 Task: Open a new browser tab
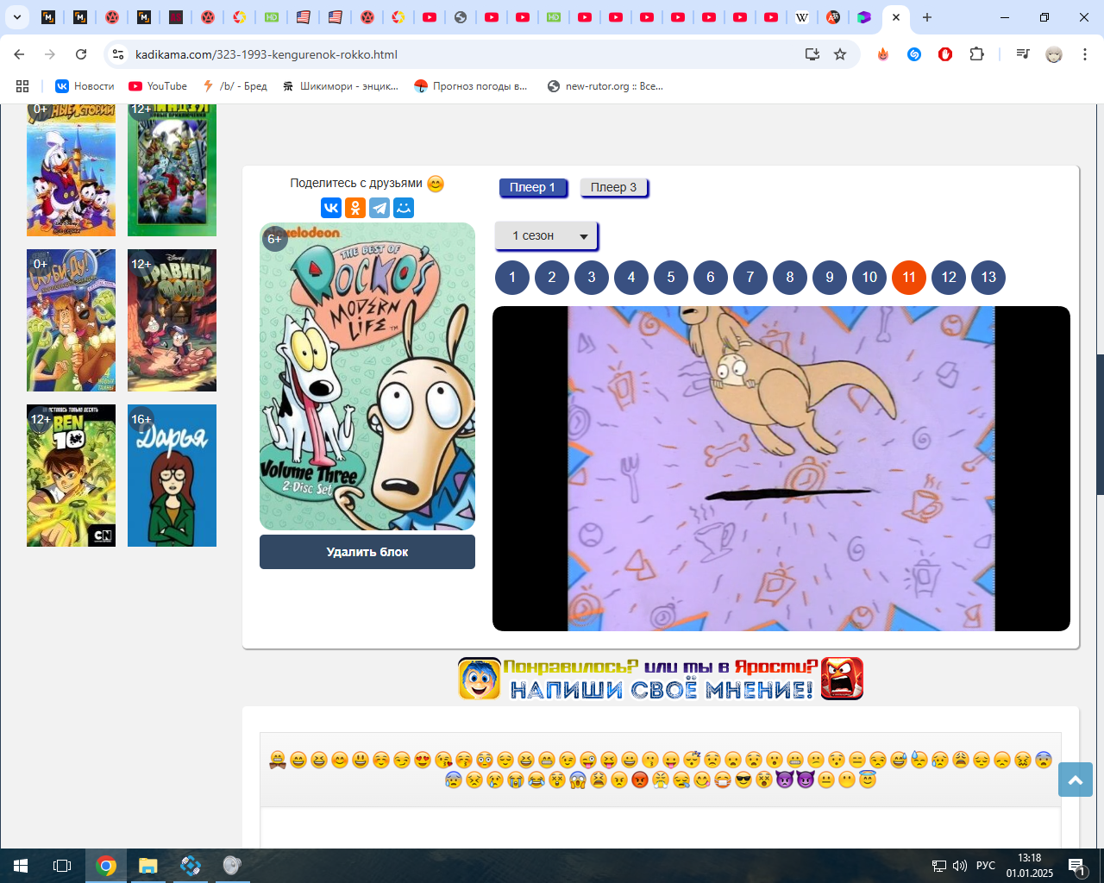tap(927, 17)
